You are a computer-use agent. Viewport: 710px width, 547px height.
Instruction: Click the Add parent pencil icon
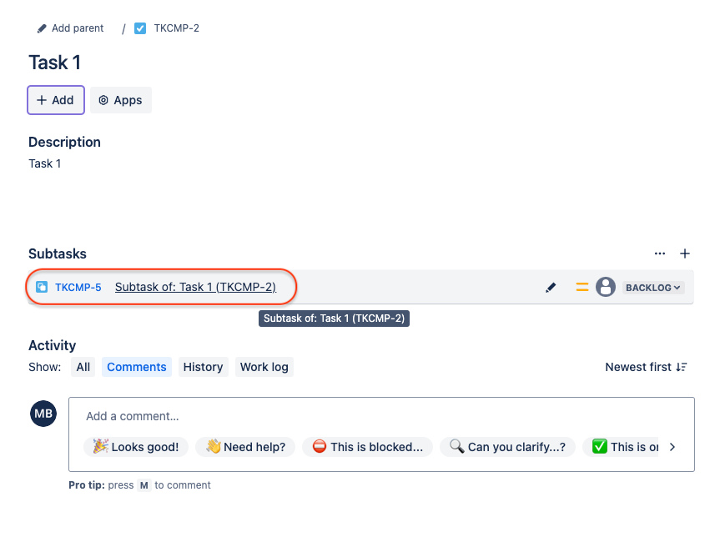click(x=40, y=28)
